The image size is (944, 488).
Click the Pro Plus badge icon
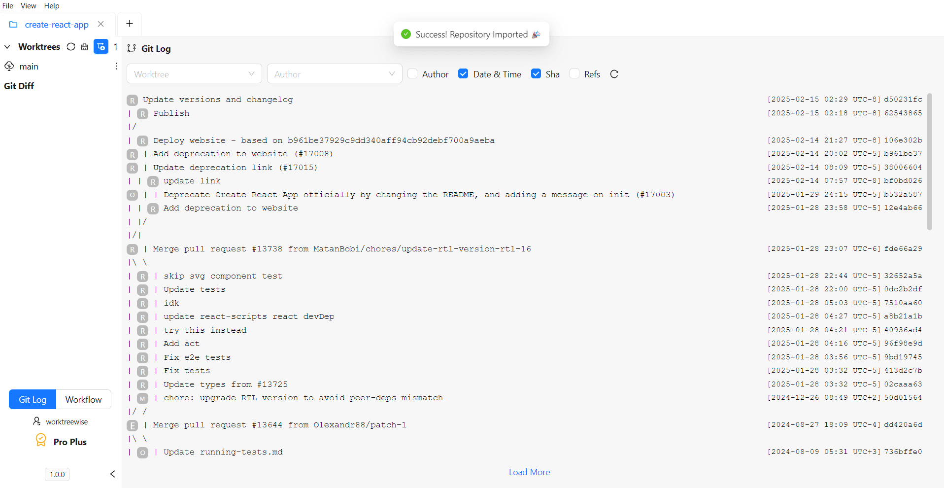tap(41, 440)
